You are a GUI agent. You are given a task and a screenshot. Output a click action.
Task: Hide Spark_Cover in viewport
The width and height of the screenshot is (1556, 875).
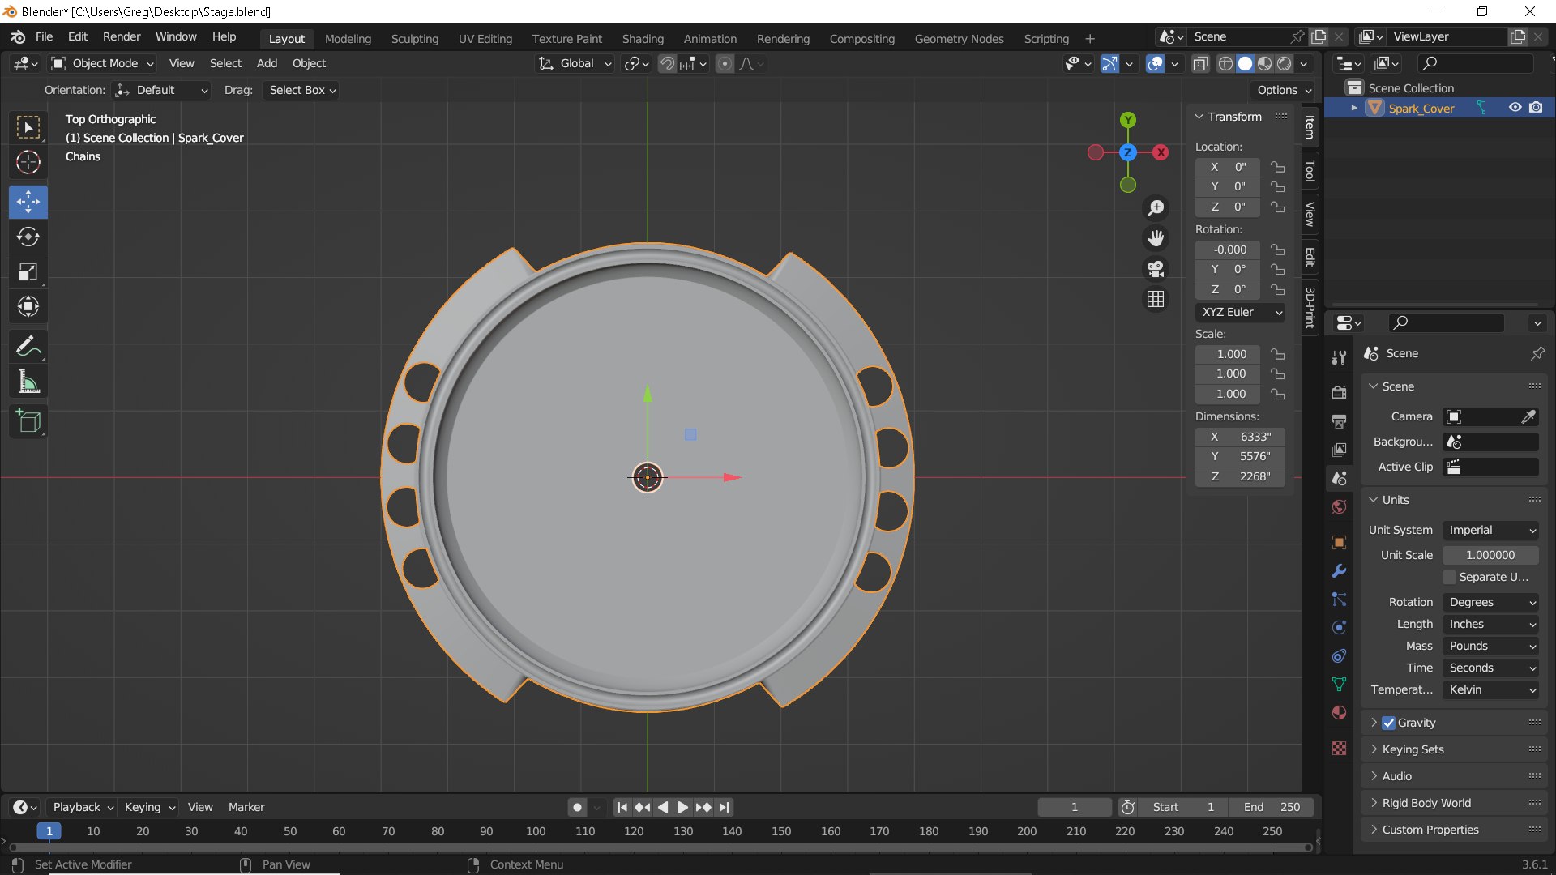coord(1515,108)
